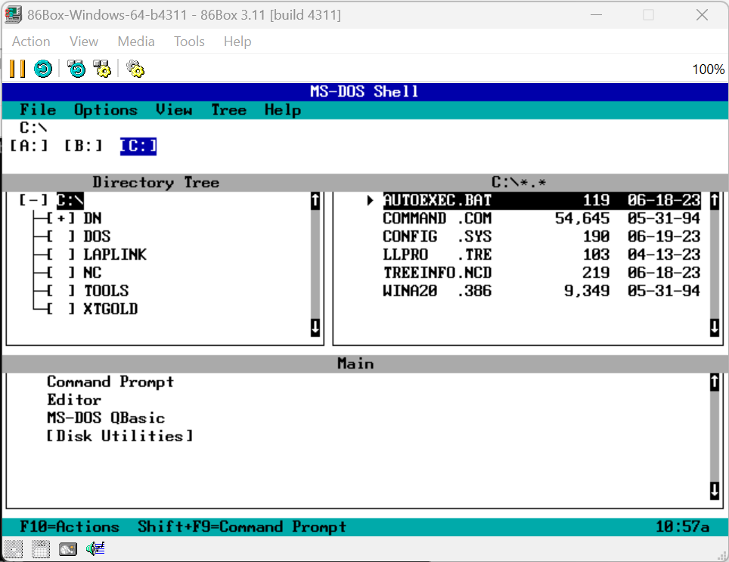729x562 pixels.
Task: Select the XTGOLD directory in the tree
Action: pos(107,309)
